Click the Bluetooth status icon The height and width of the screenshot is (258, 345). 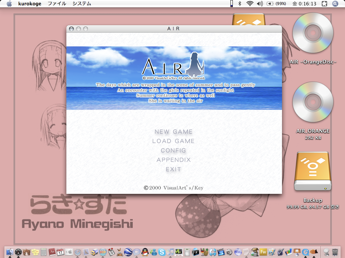[x=240, y=4]
